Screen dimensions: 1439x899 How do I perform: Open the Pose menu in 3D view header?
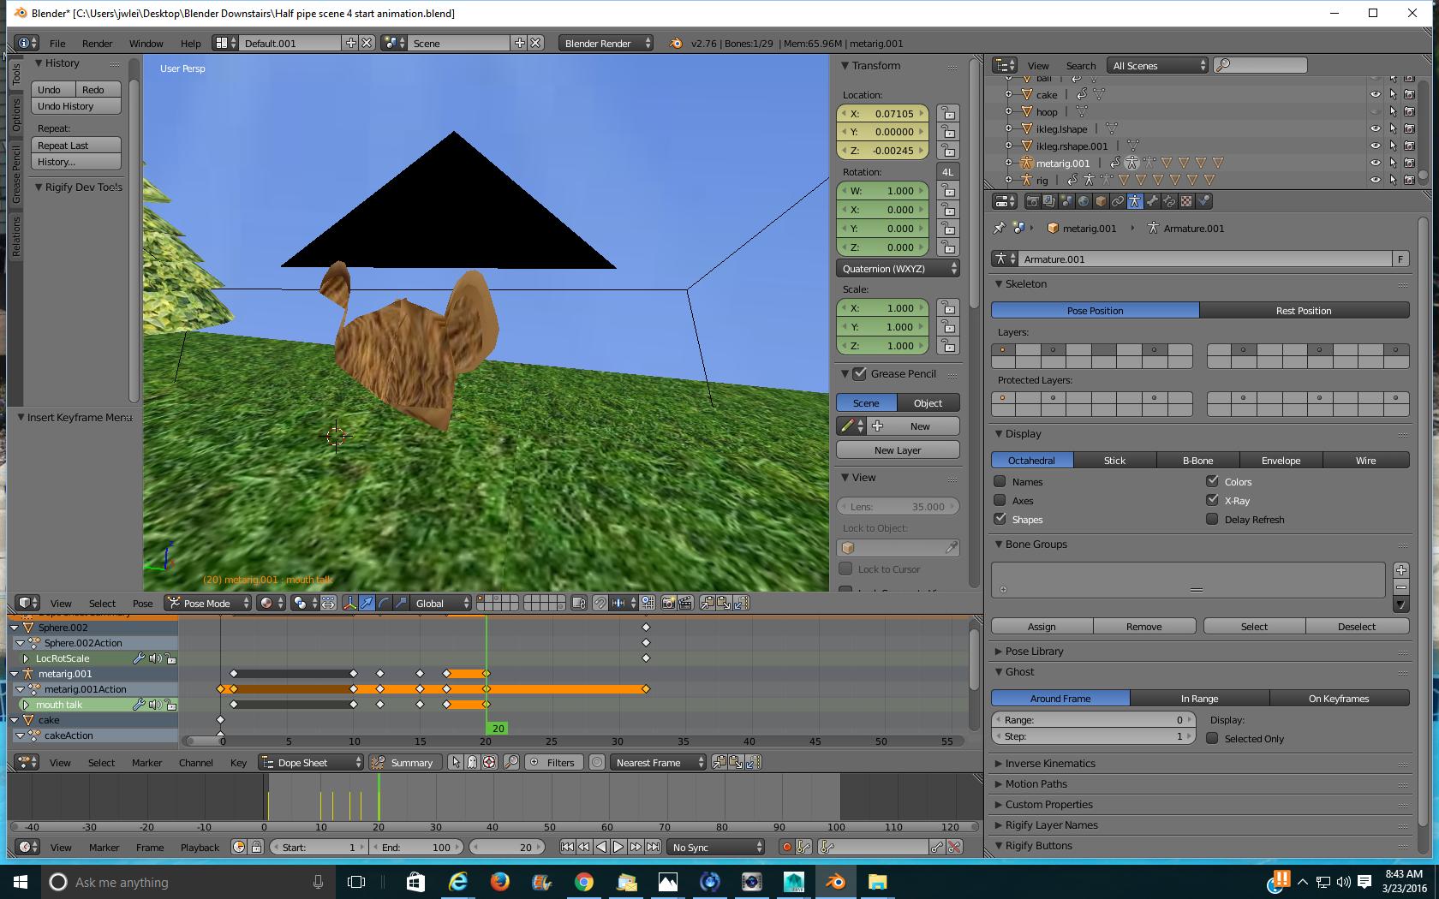142,603
